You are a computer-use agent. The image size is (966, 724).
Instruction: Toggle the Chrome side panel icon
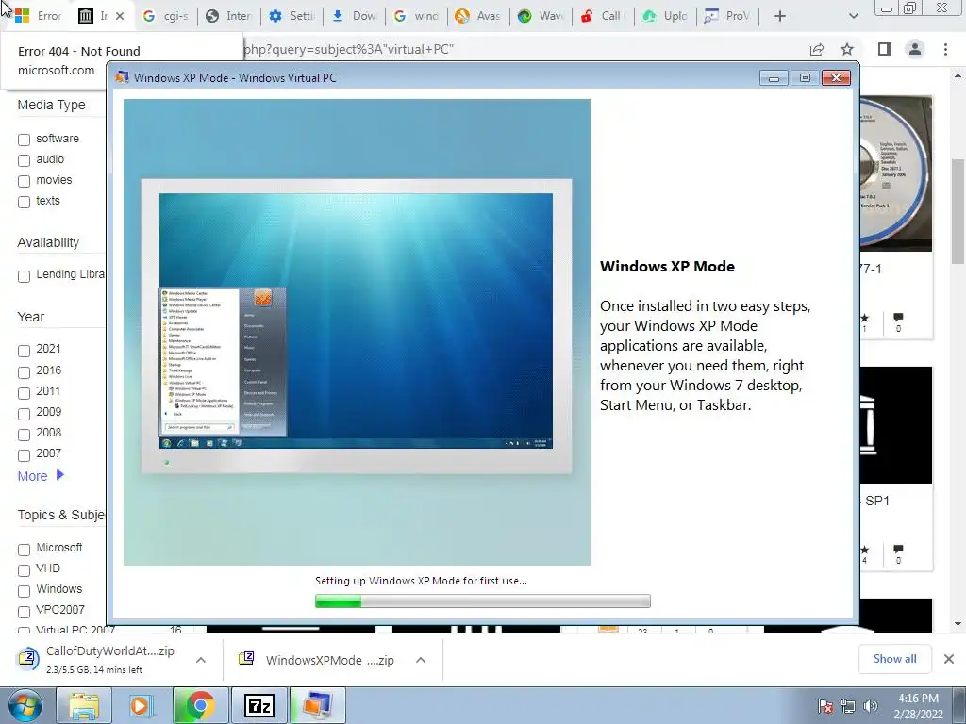coord(885,49)
